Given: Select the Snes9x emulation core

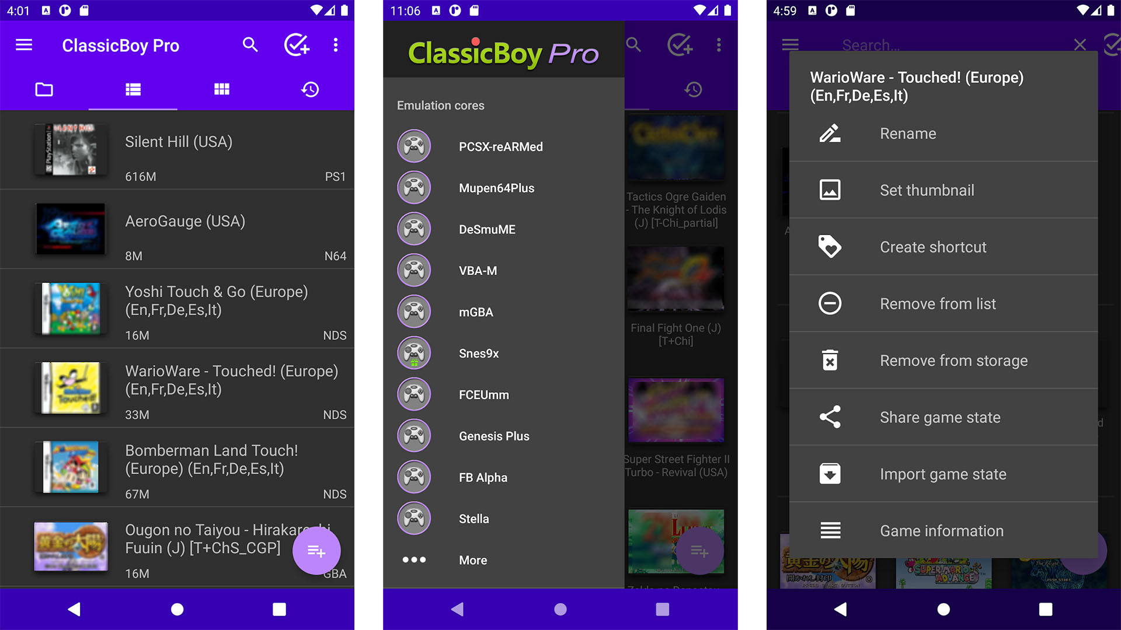Looking at the screenshot, I should pos(478,353).
